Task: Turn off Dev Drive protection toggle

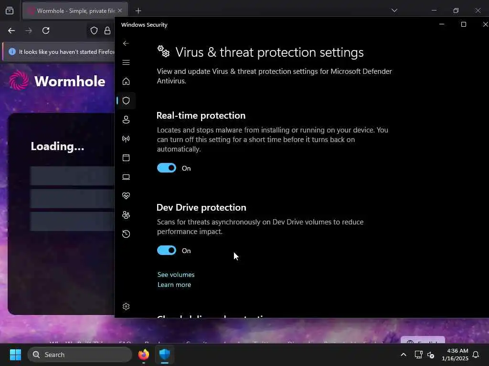Action: [x=167, y=251]
